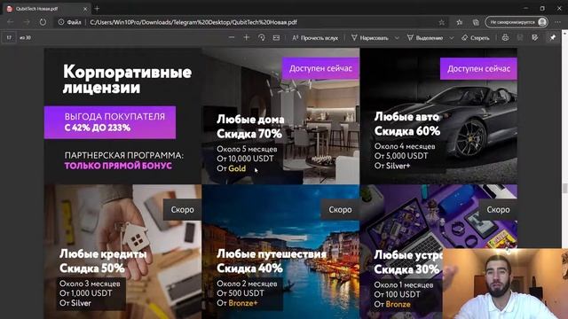Zoom out of the PDF with minus
This screenshot has width=568, height=319.
(x=232, y=37)
